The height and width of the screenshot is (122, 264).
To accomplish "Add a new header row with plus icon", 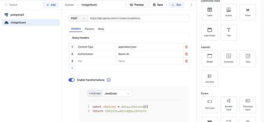I will click(x=72, y=68).
